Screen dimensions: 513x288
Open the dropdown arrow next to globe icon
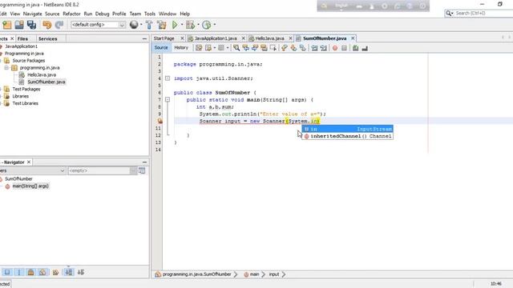(x=141, y=25)
